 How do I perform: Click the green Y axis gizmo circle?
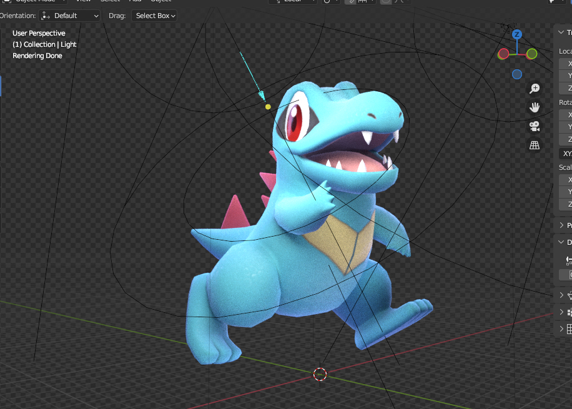tap(531, 54)
